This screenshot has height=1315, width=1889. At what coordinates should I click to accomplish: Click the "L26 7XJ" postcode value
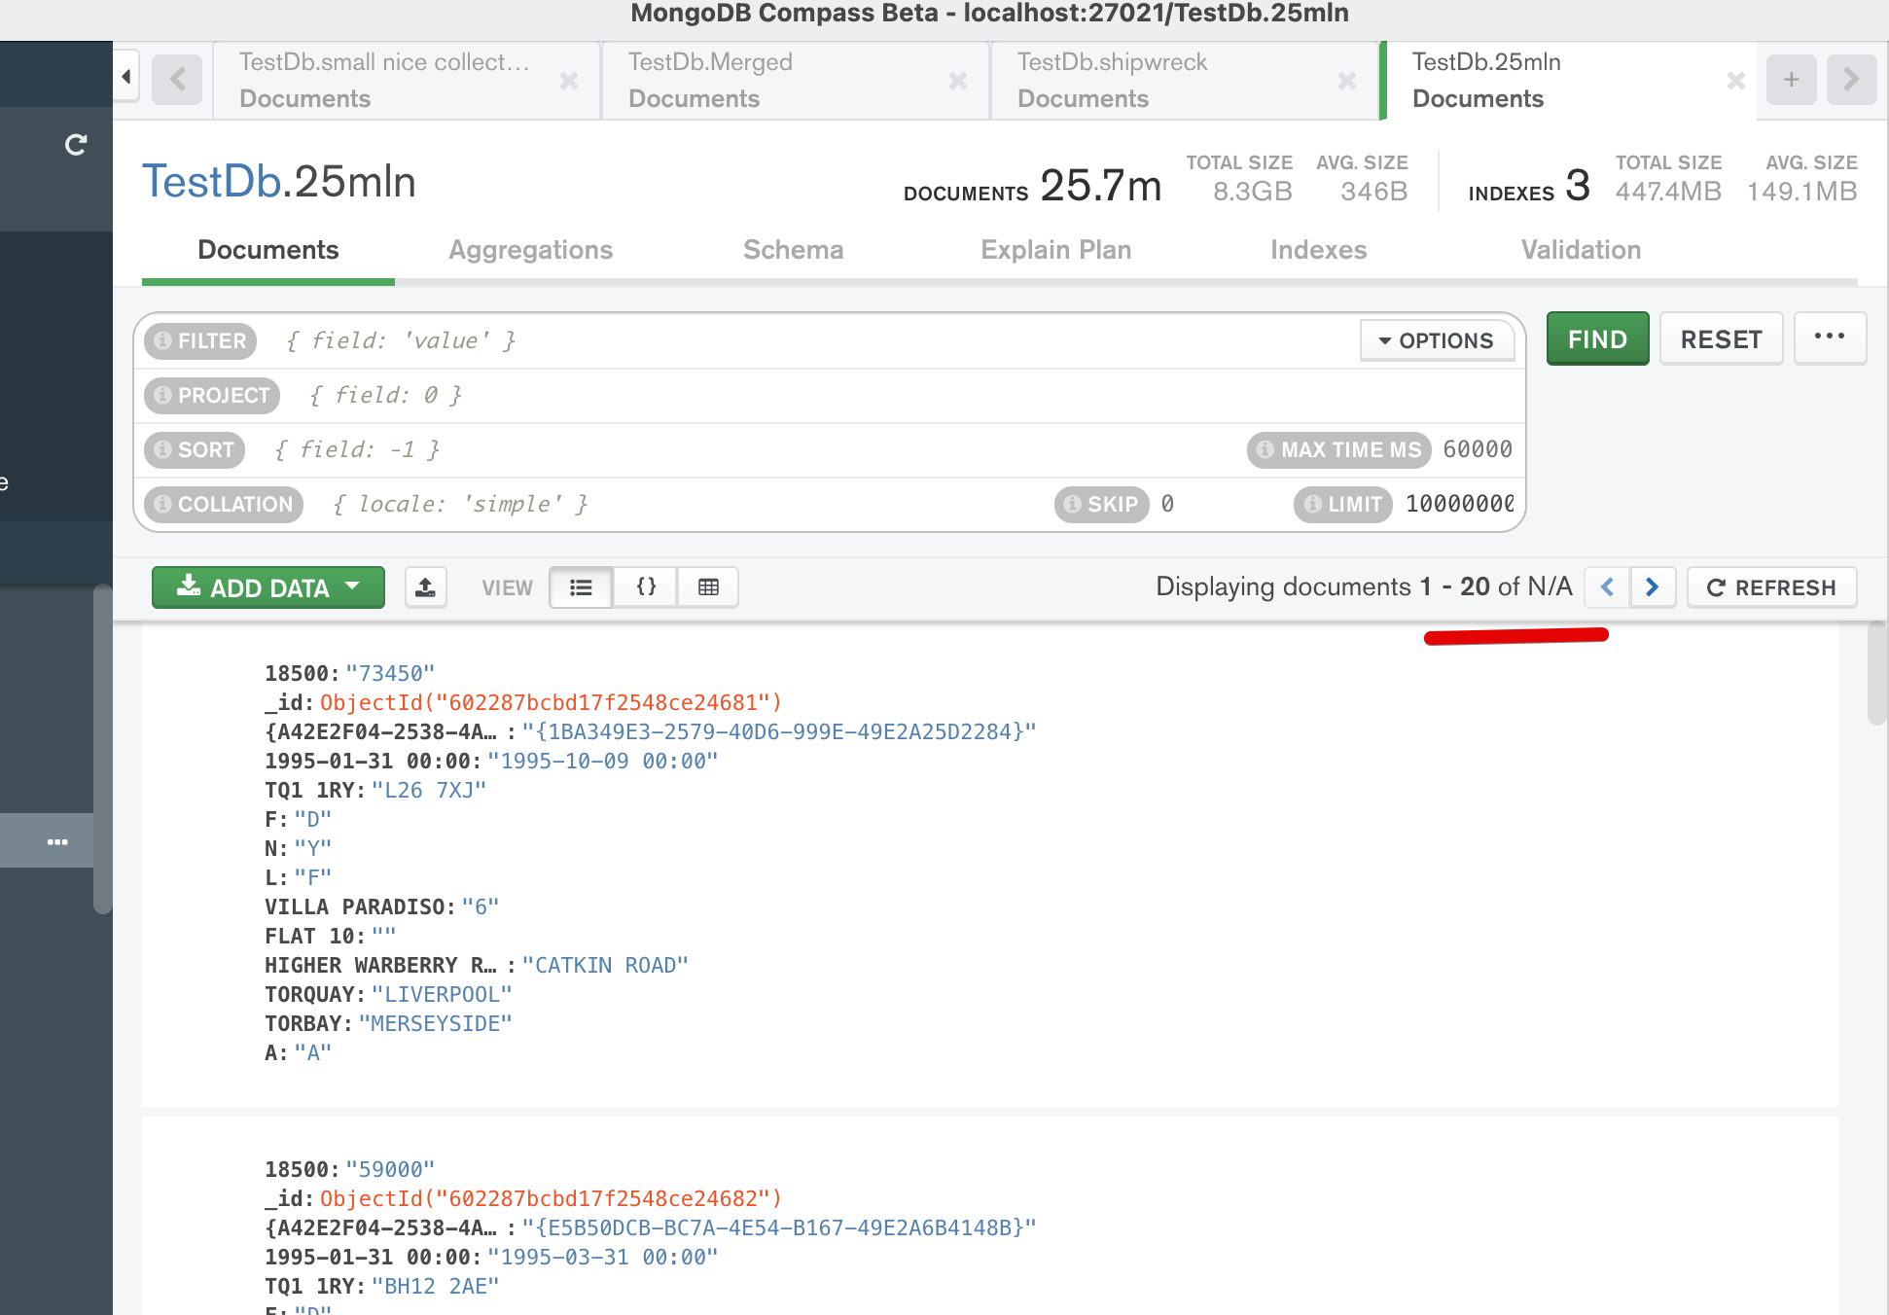(429, 790)
